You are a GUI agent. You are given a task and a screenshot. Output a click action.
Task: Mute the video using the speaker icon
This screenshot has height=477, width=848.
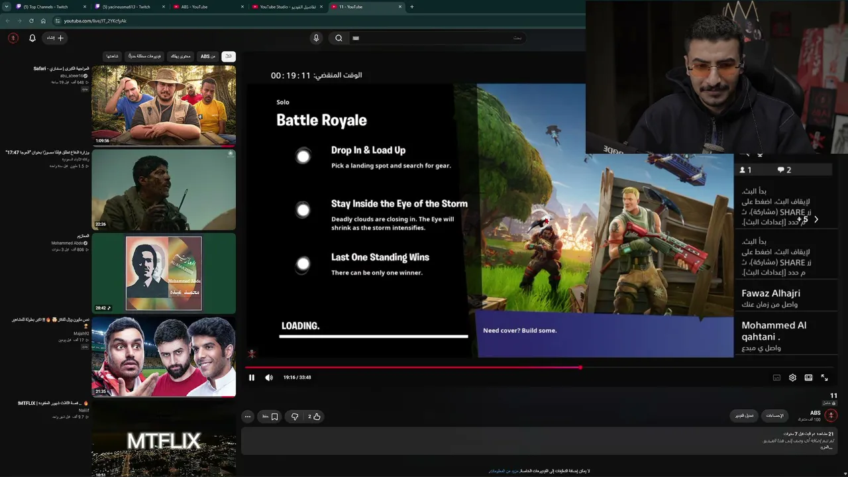click(x=269, y=378)
